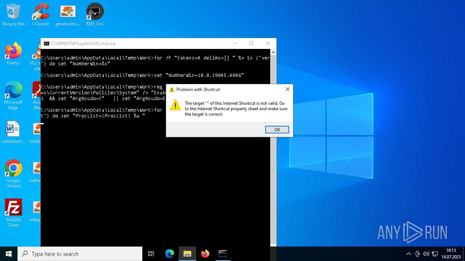Click OK in the Problem with Shortcut dialog
The image size is (465, 261).
click(x=277, y=130)
